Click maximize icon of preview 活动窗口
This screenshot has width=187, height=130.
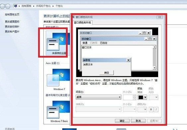tap(150, 39)
